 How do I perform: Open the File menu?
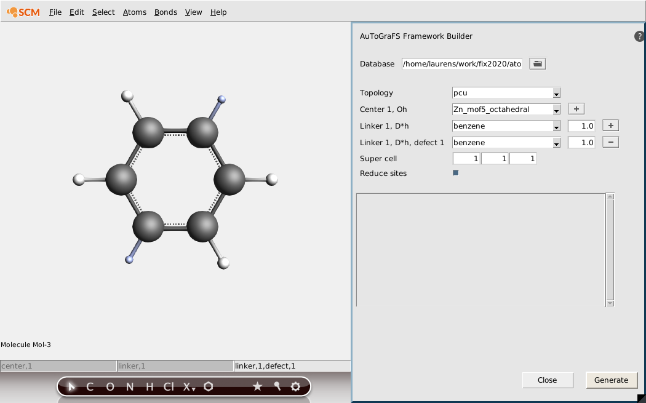tap(55, 12)
